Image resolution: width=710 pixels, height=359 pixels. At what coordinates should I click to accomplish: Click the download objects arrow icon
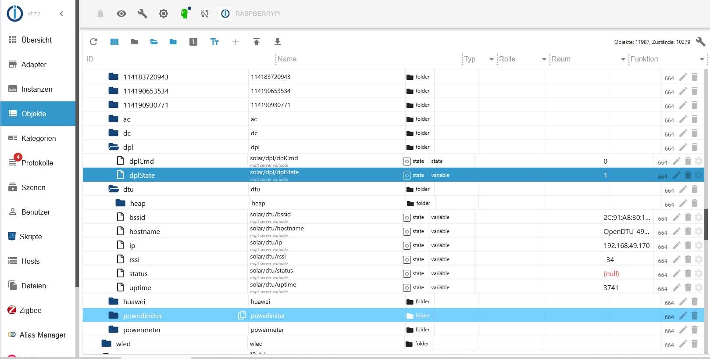point(278,42)
